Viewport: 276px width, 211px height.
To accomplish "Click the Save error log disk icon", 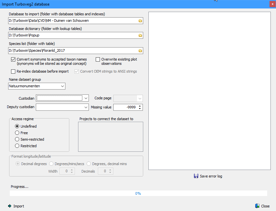I will 196,176.
